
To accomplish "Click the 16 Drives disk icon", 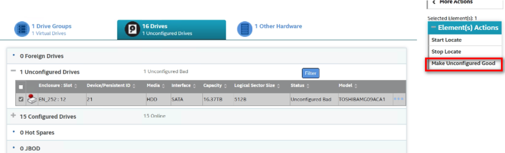I will [132, 29].
